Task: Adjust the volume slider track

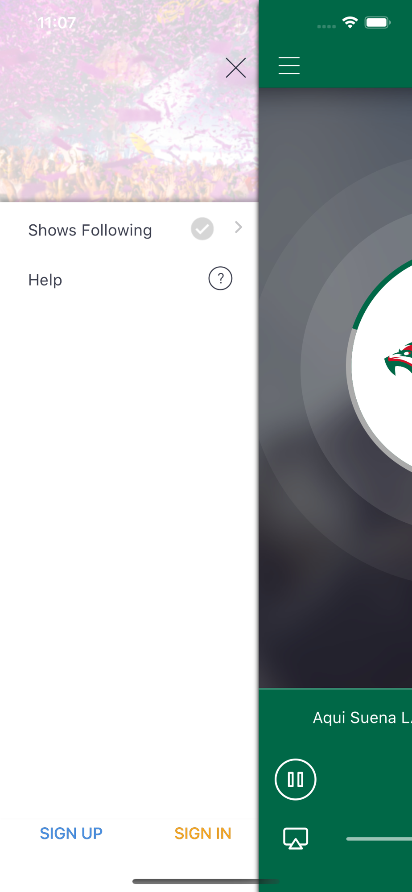Action: tap(379, 839)
